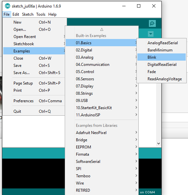Image resolution: width=188 pixels, height=195 pixels.
Task: Choose Close from the File menu
Action: (x=34, y=58)
